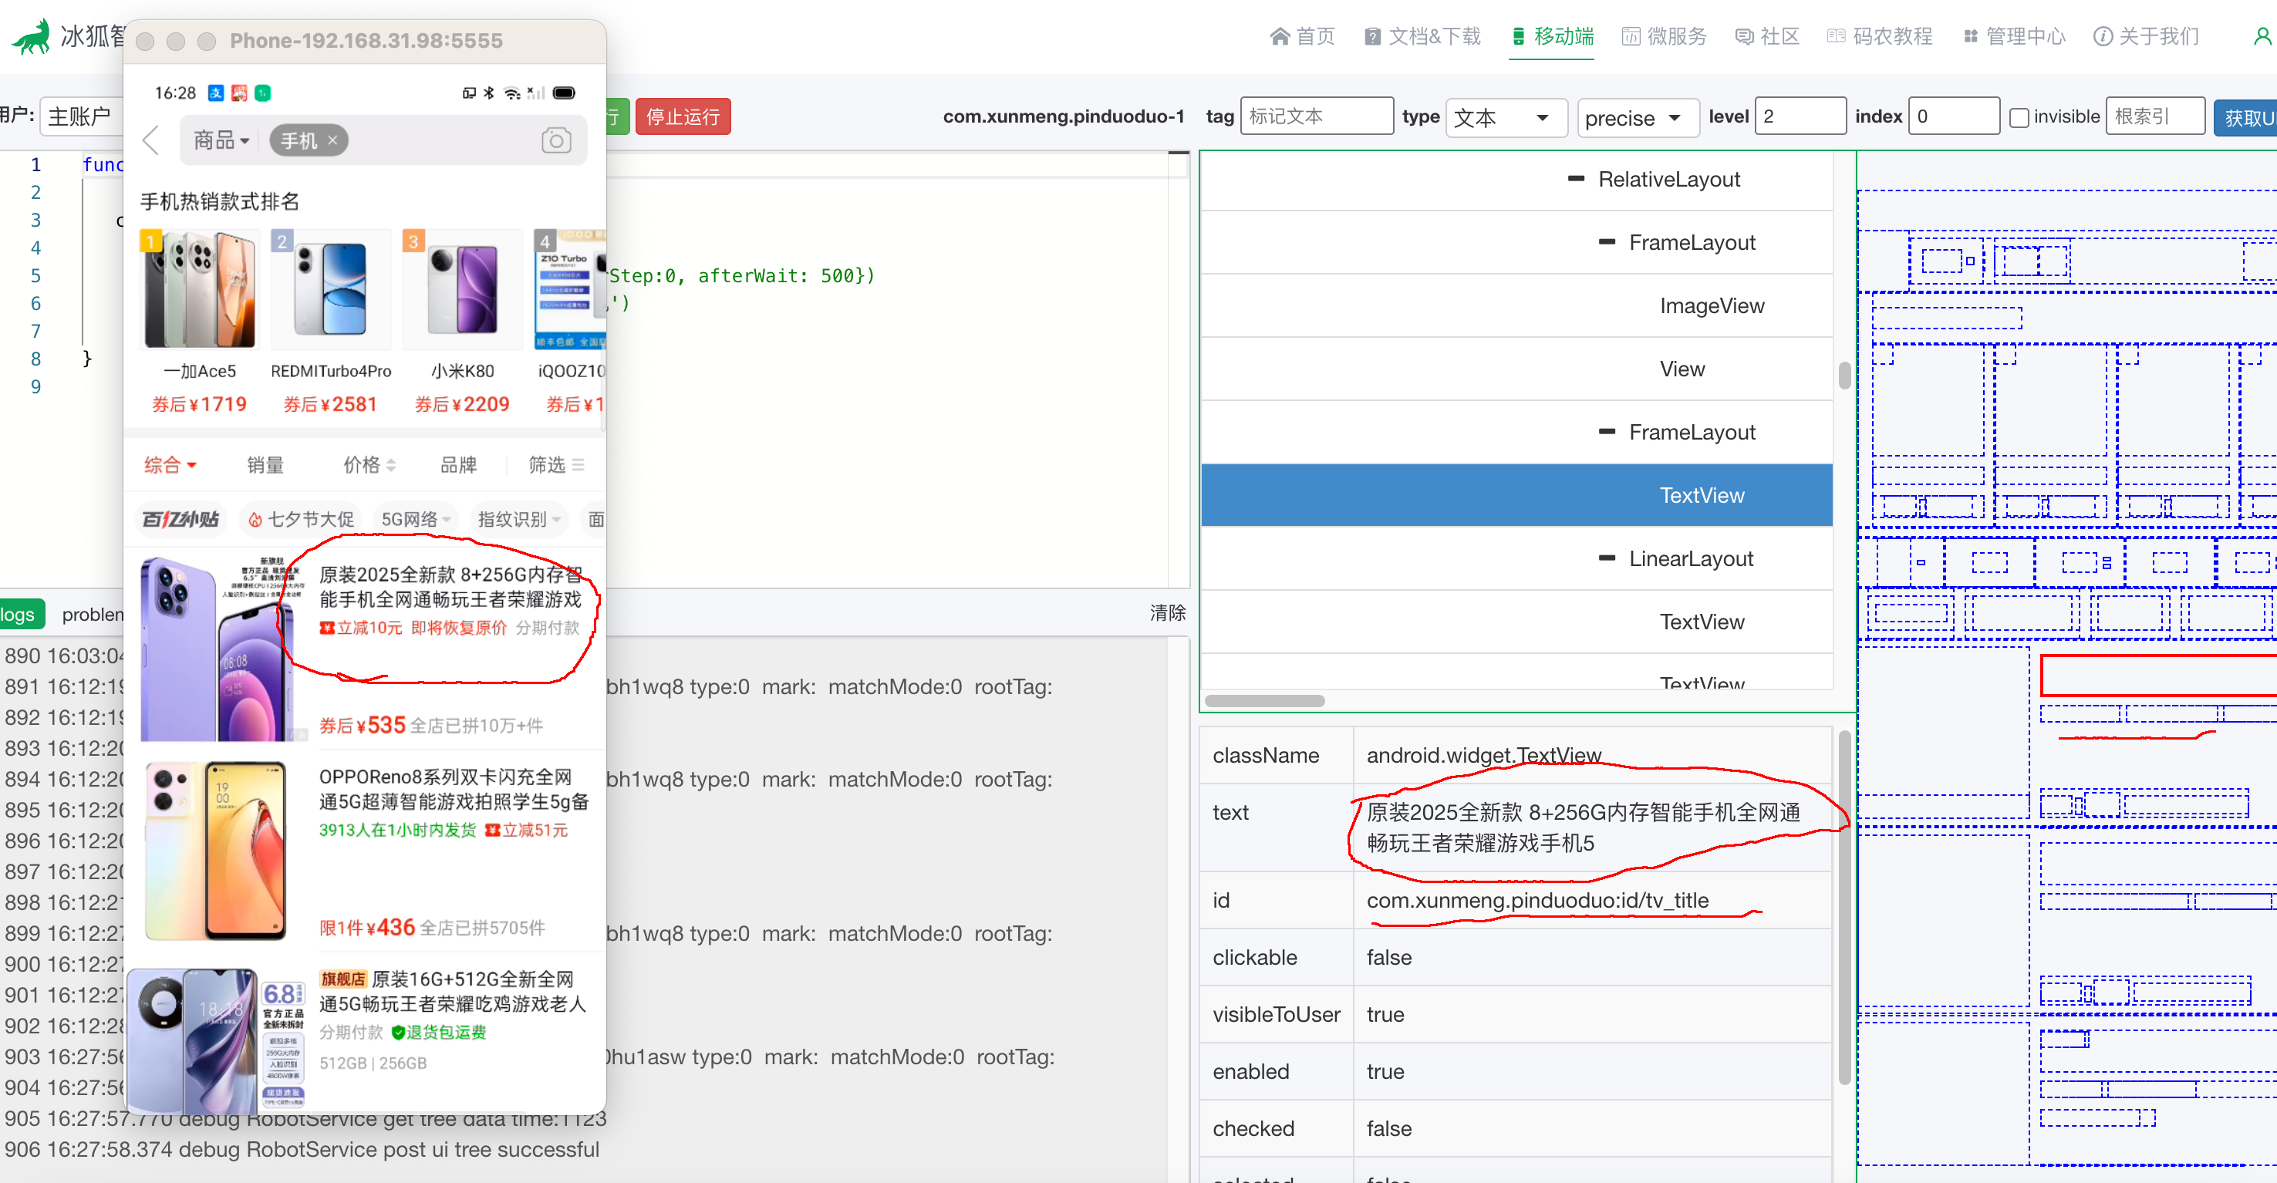Open 关于我们 about page

point(2146,36)
